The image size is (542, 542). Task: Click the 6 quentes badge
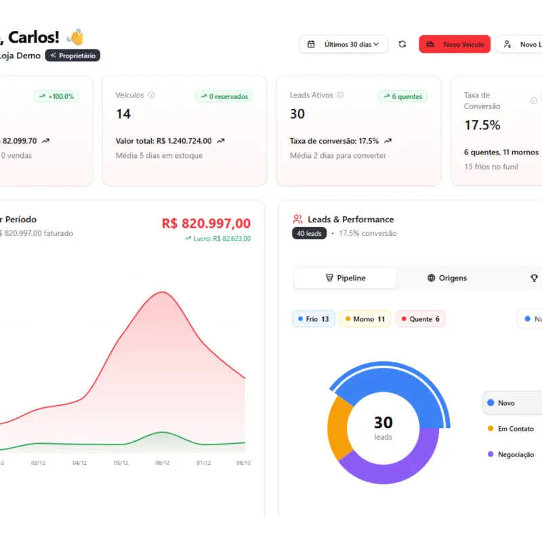(401, 96)
